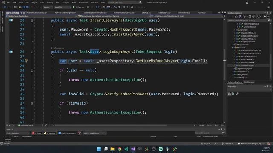Click the Visual Studio Code icon in taskbar
Viewport: 273px width, 153px height.
(126, 149)
